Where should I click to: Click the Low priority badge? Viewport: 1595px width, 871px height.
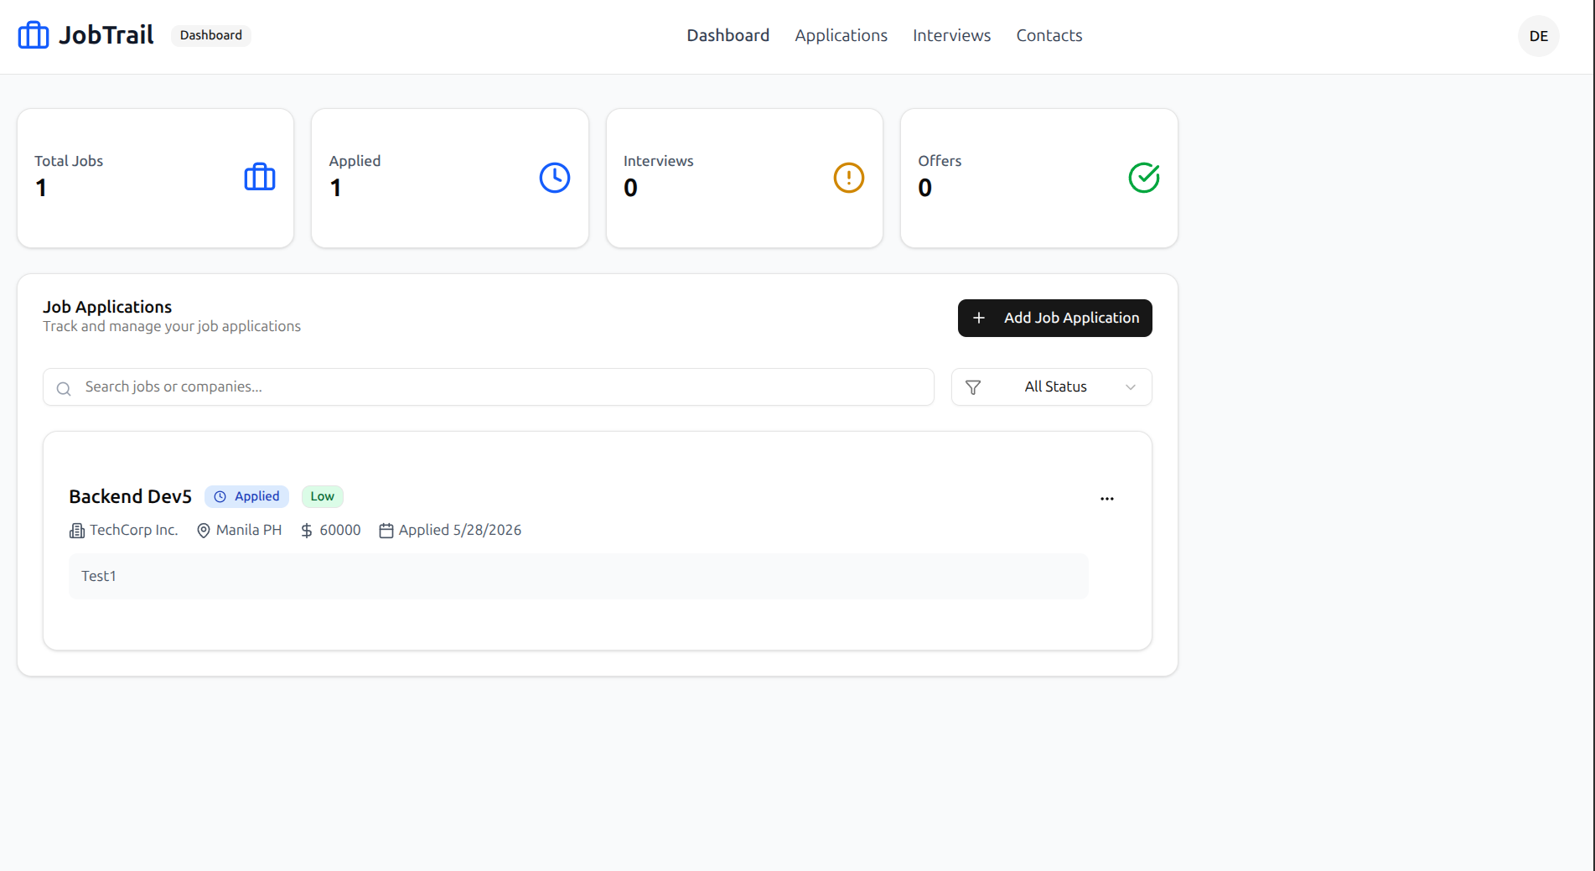(323, 496)
